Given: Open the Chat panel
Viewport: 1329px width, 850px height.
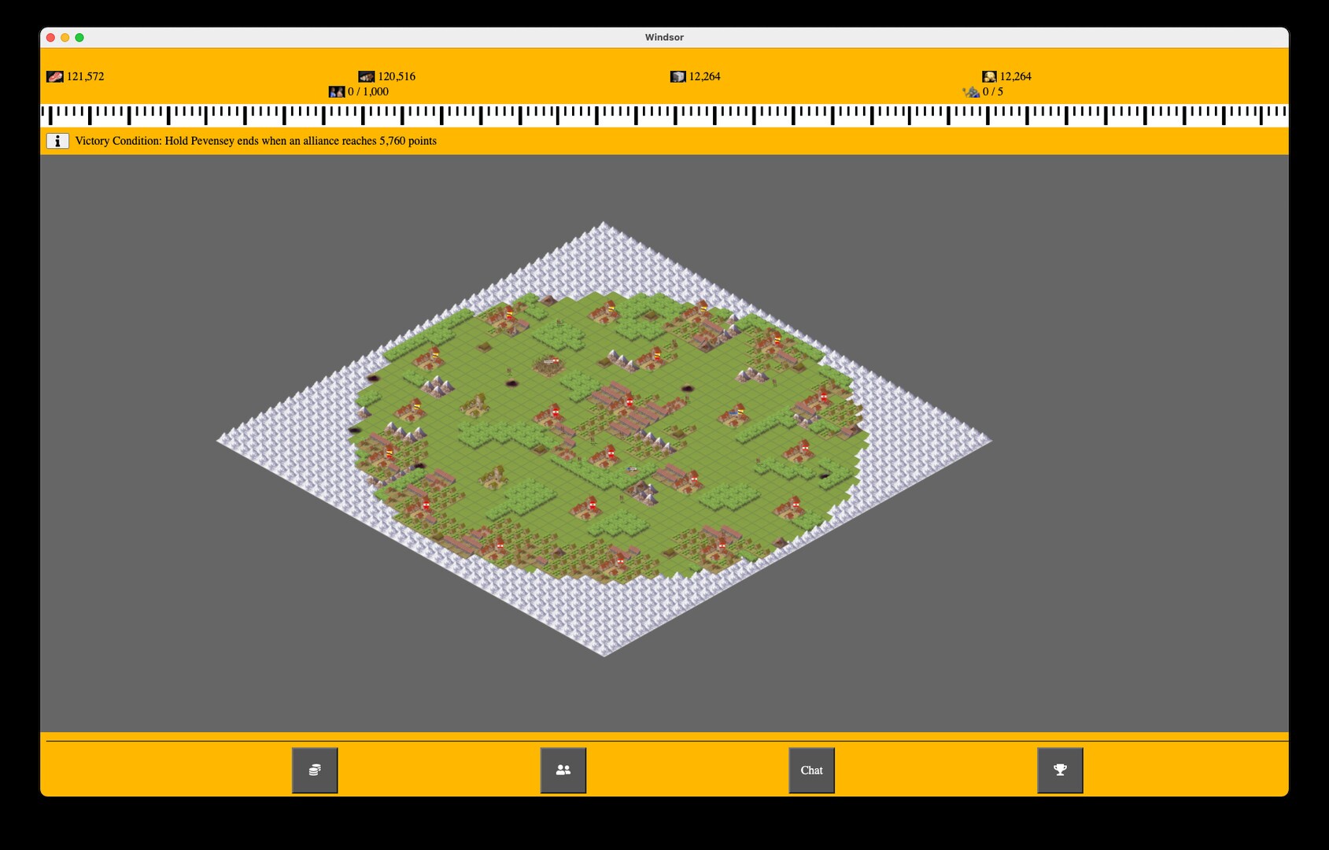Looking at the screenshot, I should coord(811,770).
